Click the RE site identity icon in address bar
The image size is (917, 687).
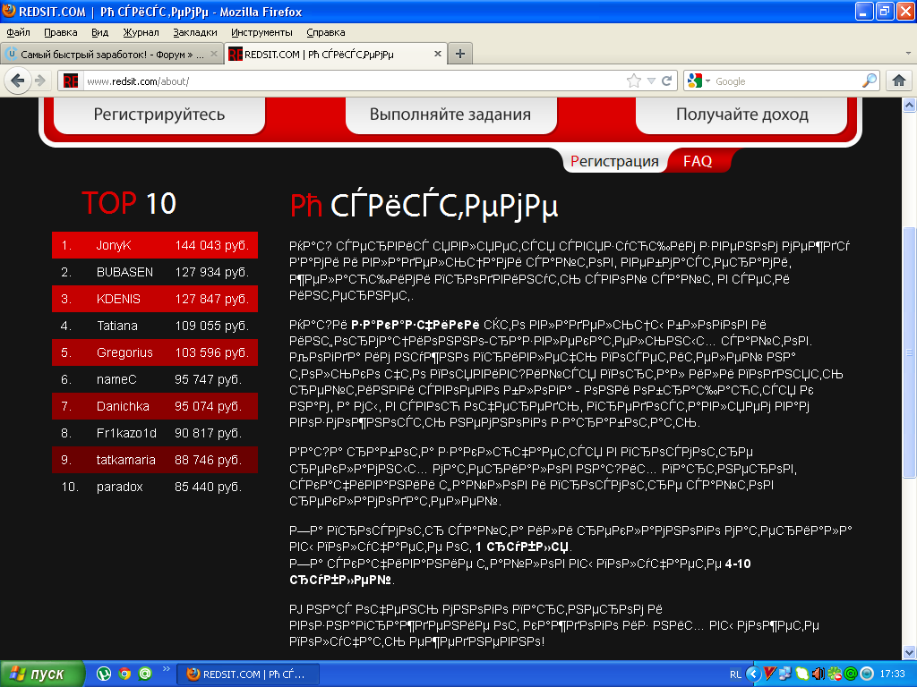(71, 81)
